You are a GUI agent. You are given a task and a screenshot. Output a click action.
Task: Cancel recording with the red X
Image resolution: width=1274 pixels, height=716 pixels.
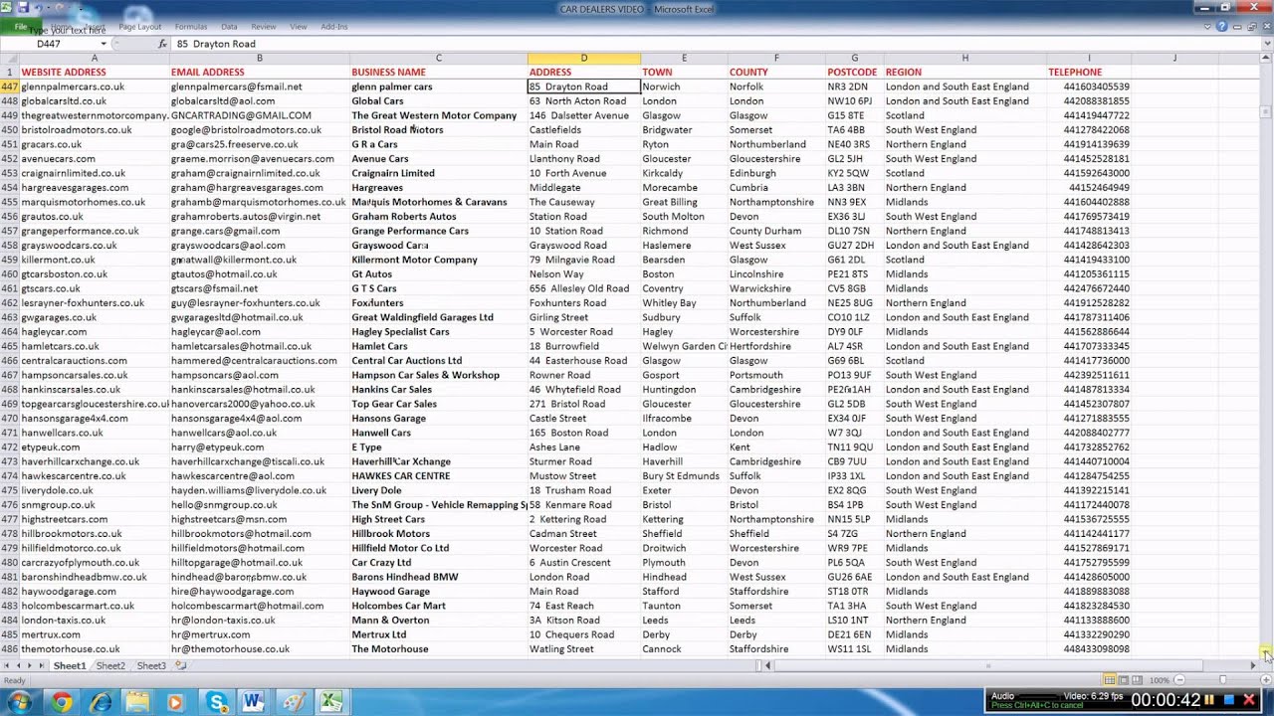[1249, 700]
